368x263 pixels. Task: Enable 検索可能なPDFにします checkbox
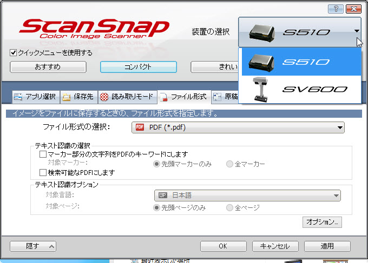(x=43, y=173)
